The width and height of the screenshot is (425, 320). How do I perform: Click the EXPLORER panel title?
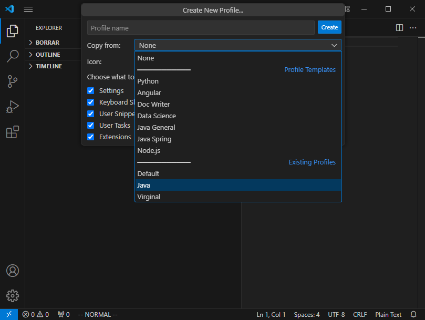click(49, 28)
